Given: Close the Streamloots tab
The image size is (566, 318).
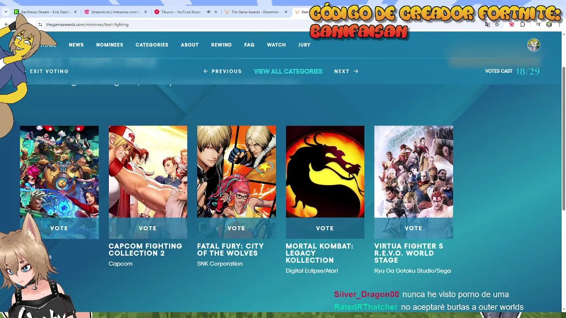Looking at the screenshot, I should [x=145, y=12].
